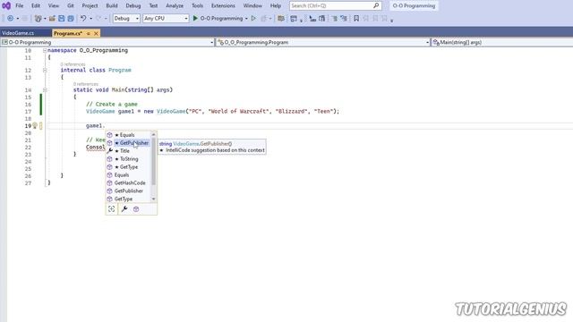
Task: Click the bookmark toggle icon
Action: (356, 18)
